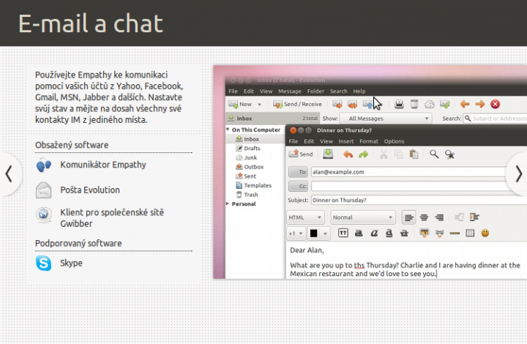The image size is (527, 344).
Task: Open the Folder menu in Evolution window
Action: click(315, 91)
